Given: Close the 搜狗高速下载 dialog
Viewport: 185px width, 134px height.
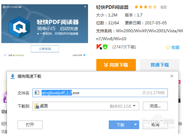Looking at the screenshot, I should click(x=172, y=76).
